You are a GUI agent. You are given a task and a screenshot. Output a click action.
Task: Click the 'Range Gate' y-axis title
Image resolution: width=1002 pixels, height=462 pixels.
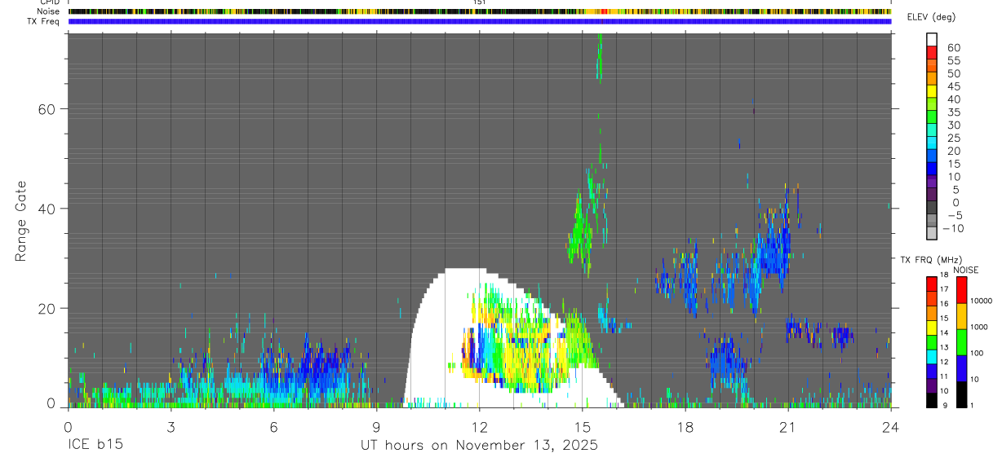click(22, 221)
